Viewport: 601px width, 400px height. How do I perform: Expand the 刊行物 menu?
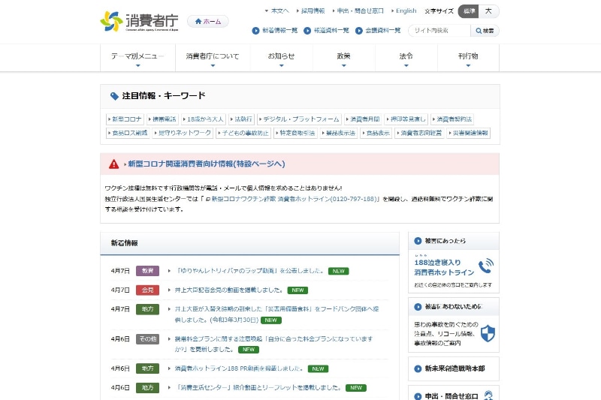point(468,58)
